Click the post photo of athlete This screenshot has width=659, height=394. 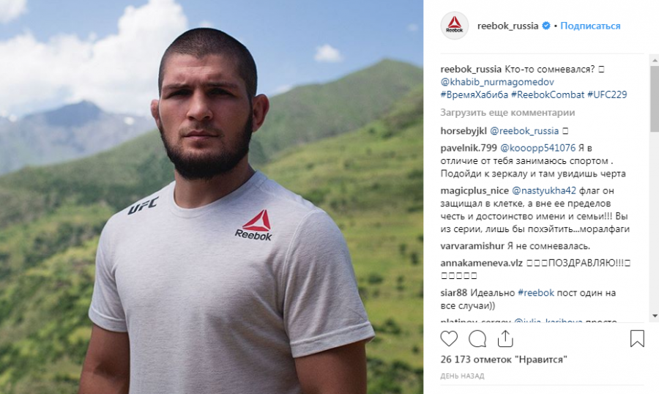point(212,197)
